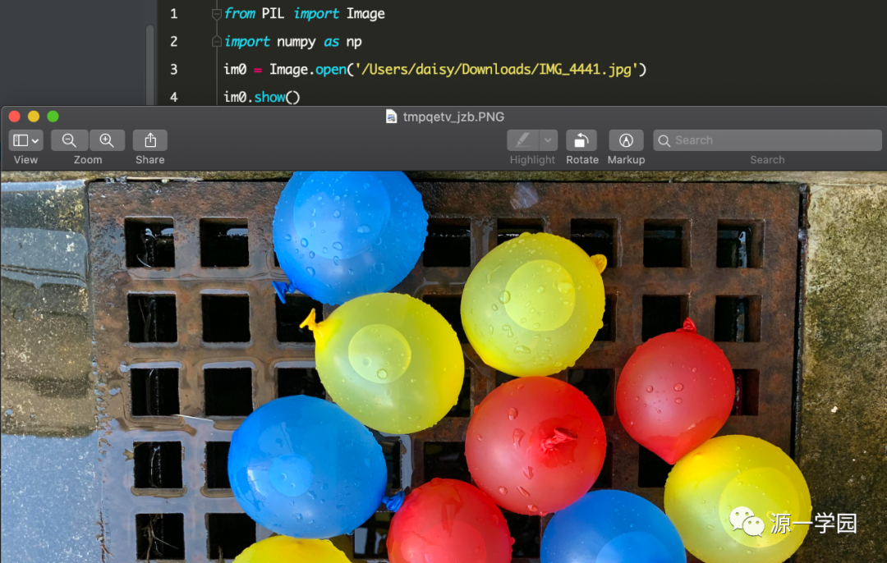Click line number 4 in editor gutter
Image resolution: width=887 pixels, height=563 pixels.
click(x=173, y=97)
